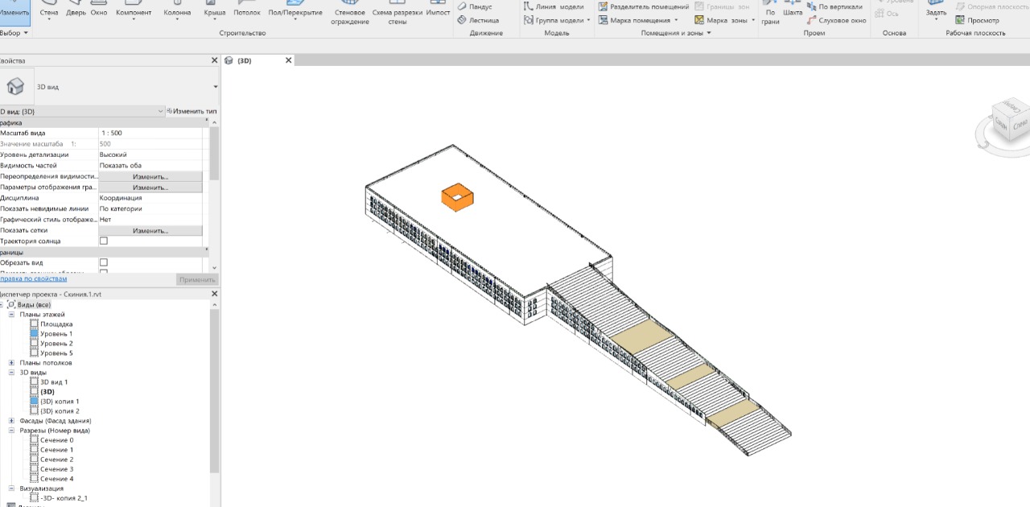Viewport: 1030px width, 507px height.
Task: Click the orange shaft box on roof
Action: pos(456,199)
